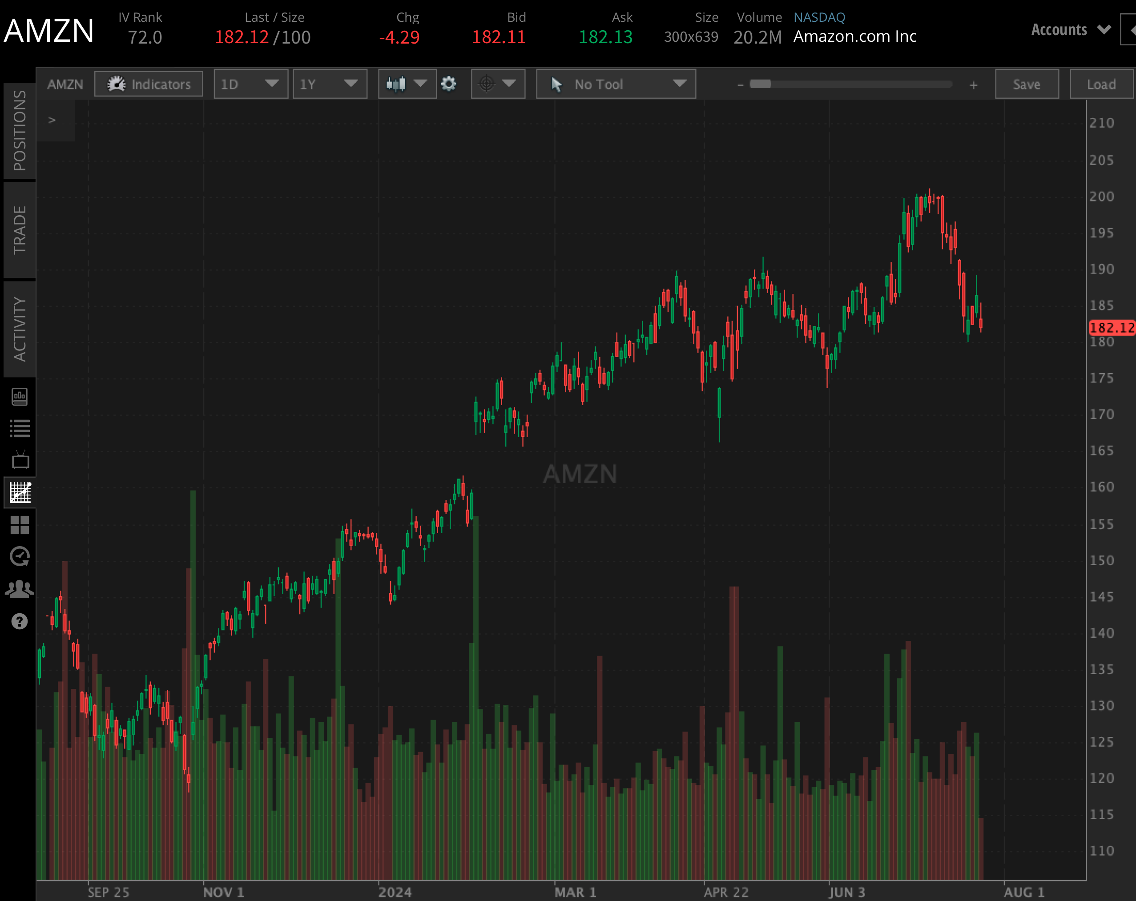Click the Load button
Screen dimensions: 1136x901
click(x=1101, y=84)
